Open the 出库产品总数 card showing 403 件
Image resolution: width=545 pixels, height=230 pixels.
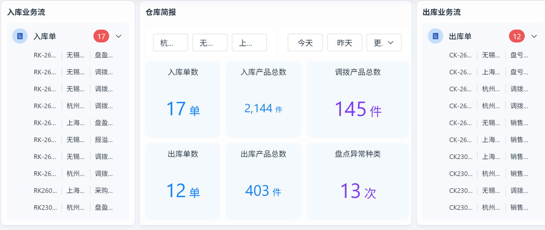click(x=263, y=181)
